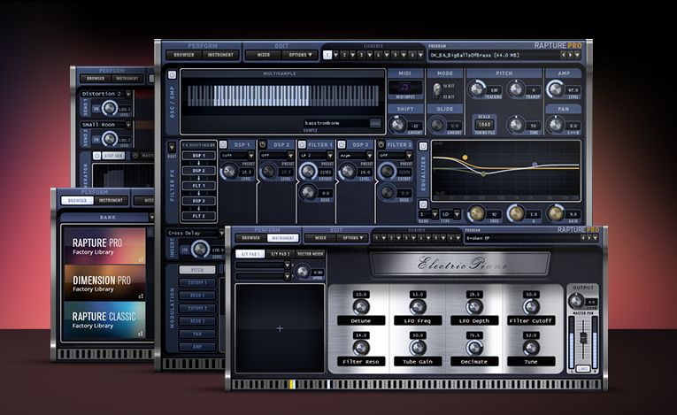This screenshot has height=415, width=677.
Task: Click the Pitch Tune knob
Action: (x=516, y=125)
